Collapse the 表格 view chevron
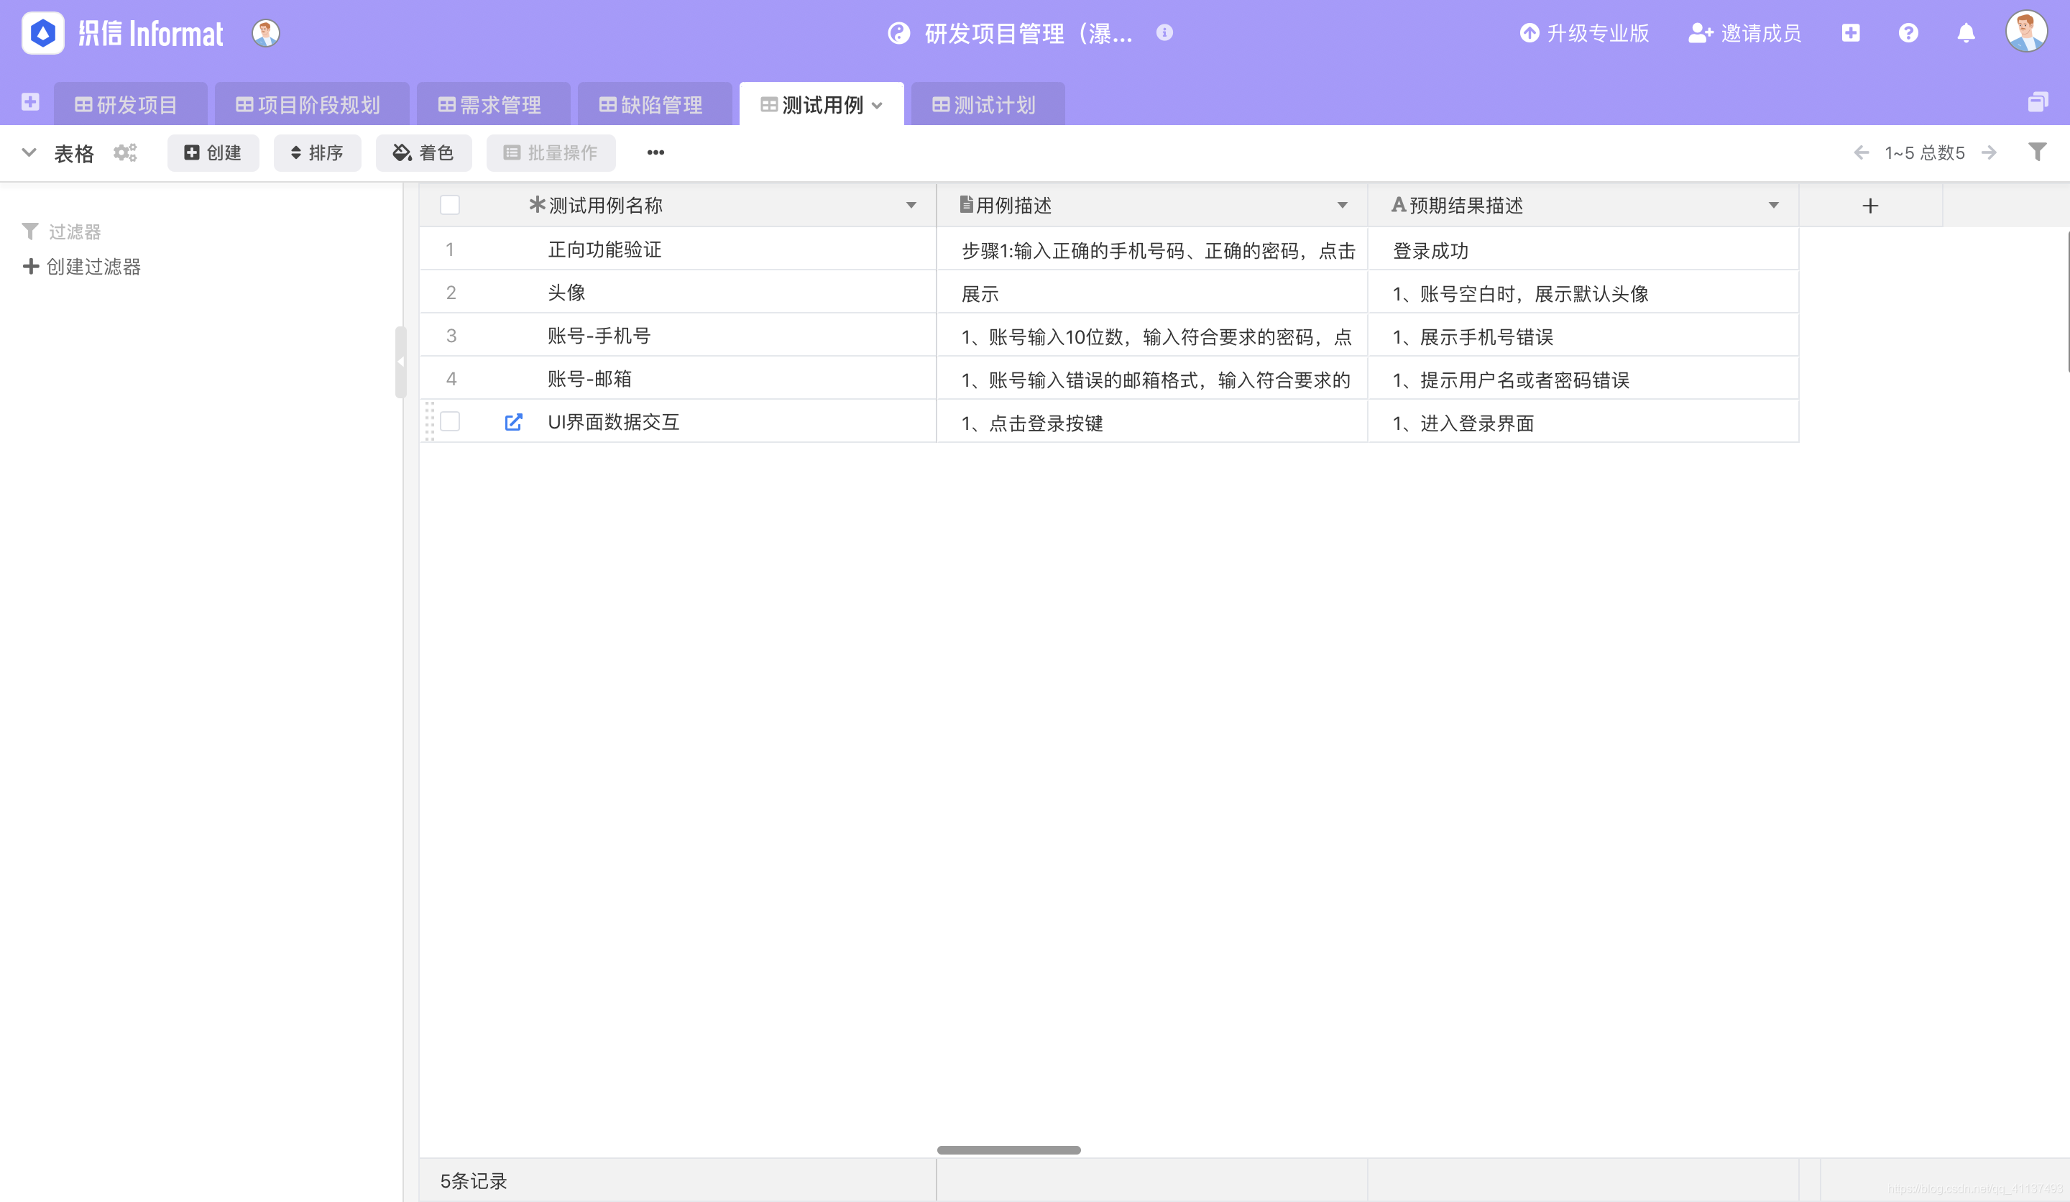The height and width of the screenshot is (1202, 2070). coord(29,152)
